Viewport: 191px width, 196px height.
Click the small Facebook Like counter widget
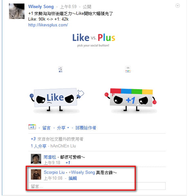60,70
